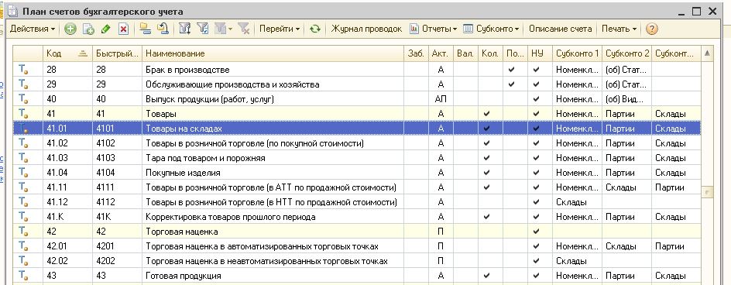Open the Печать menu
The height and width of the screenshot is (285, 731).
click(619, 29)
